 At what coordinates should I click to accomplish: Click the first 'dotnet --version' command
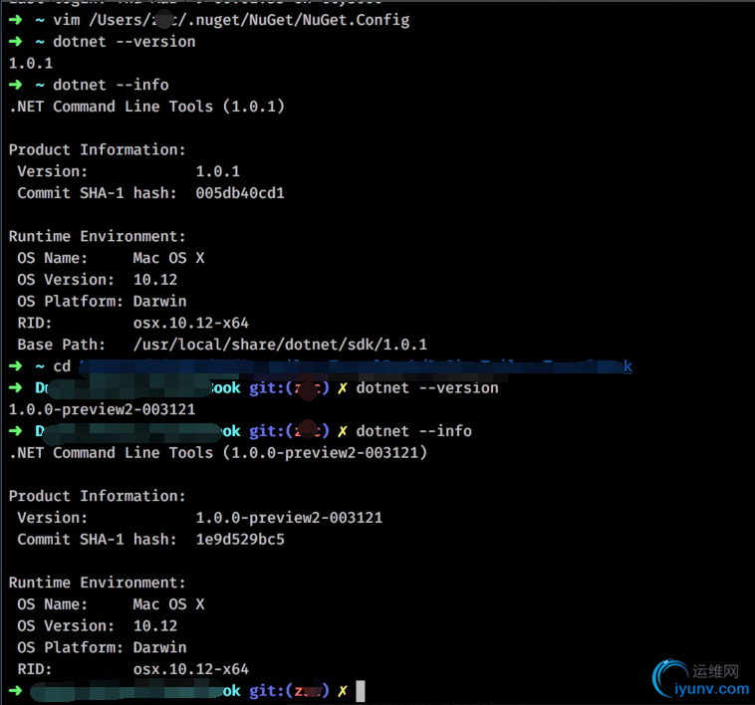(x=125, y=42)
